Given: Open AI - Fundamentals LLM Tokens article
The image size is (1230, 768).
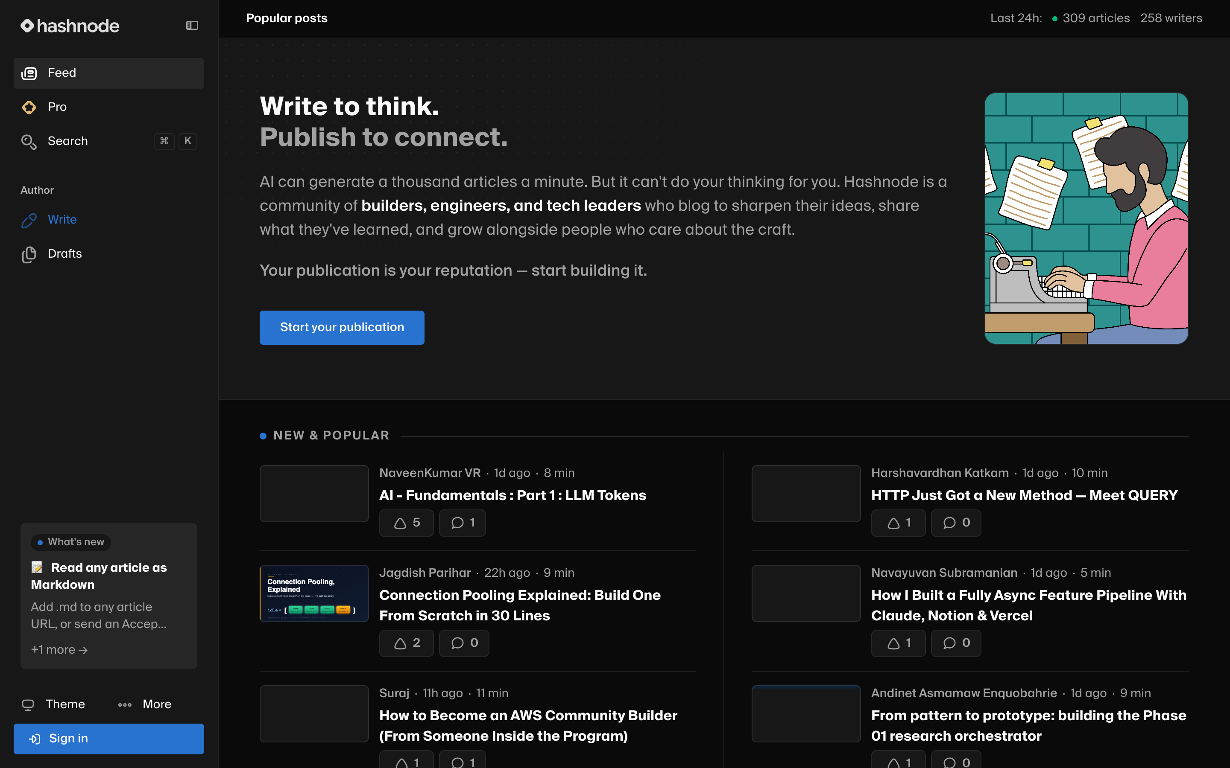Looking at the screenshot, I should pos(513,496).
